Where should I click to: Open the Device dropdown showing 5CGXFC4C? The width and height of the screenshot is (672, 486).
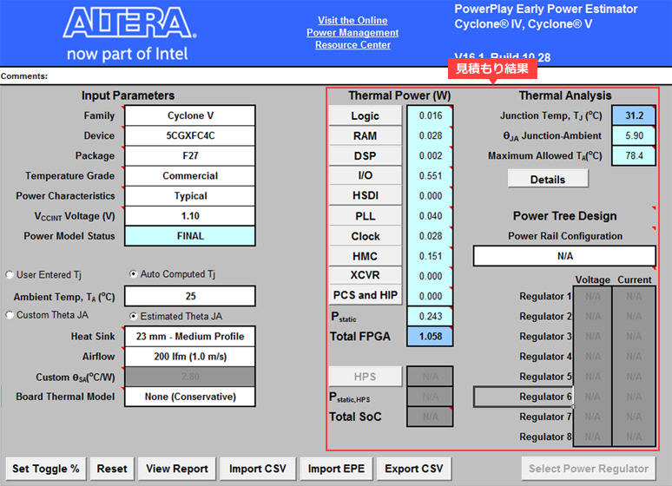coord(190,136)
